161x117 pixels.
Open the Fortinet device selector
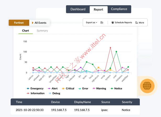(x=19, y=23)
